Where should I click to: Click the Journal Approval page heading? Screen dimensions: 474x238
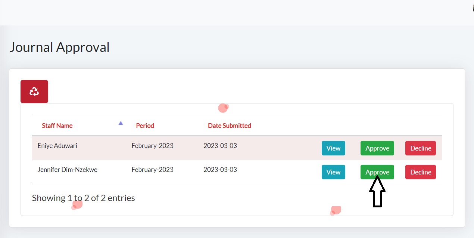tap(59, 47)
